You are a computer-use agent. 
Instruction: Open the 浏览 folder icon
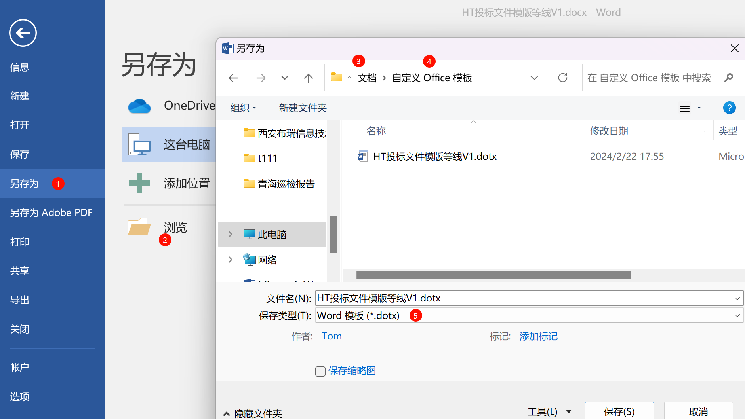(139, 227)
